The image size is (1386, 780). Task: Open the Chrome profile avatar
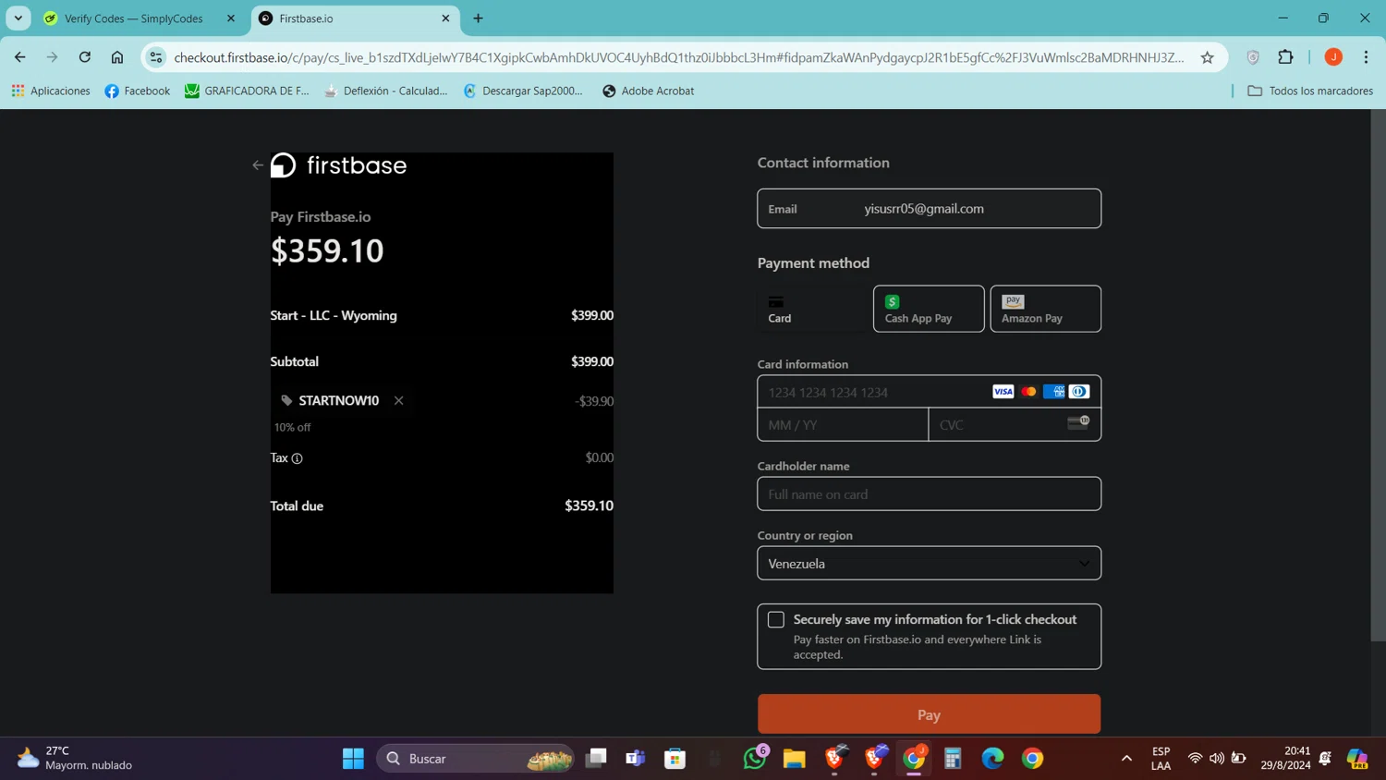tap(1333, 57)
